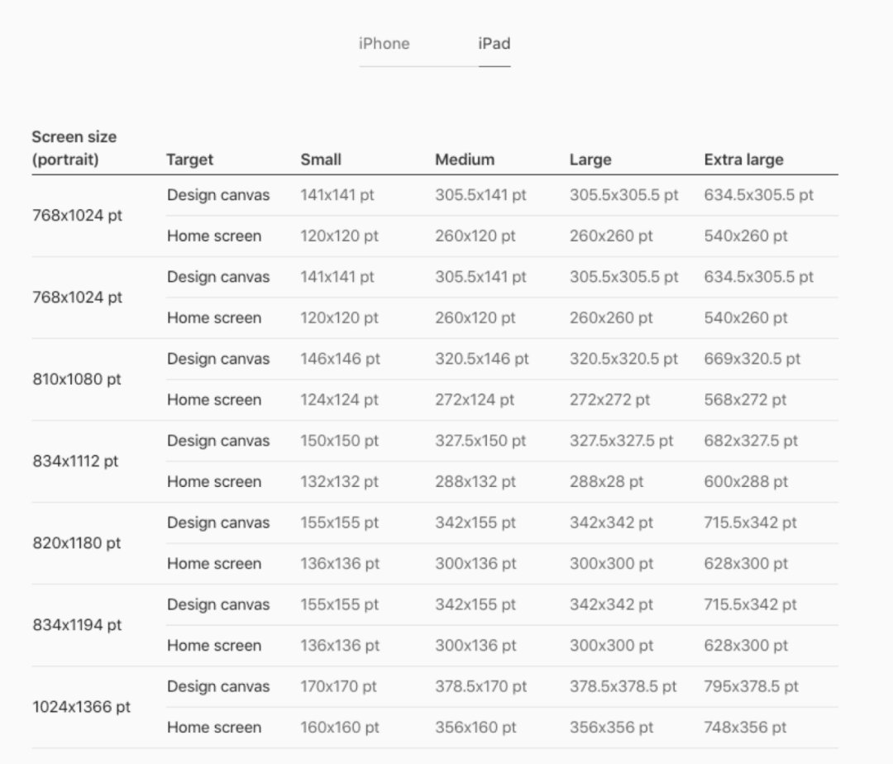Click the Medium column header

(465, 160)
